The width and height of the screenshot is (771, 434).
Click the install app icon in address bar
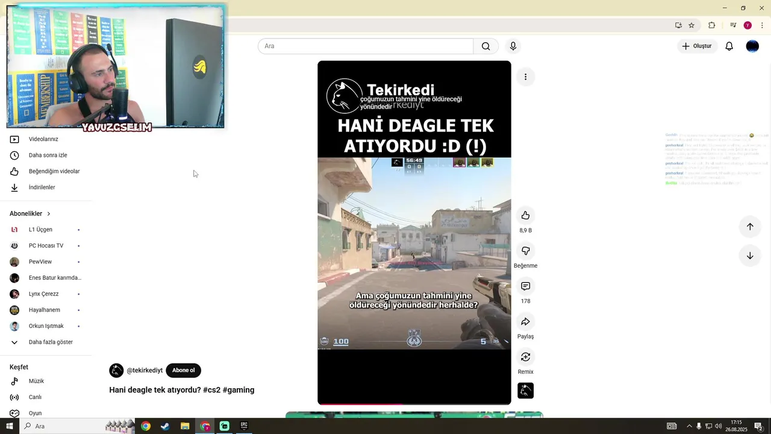tap(678, 25)
